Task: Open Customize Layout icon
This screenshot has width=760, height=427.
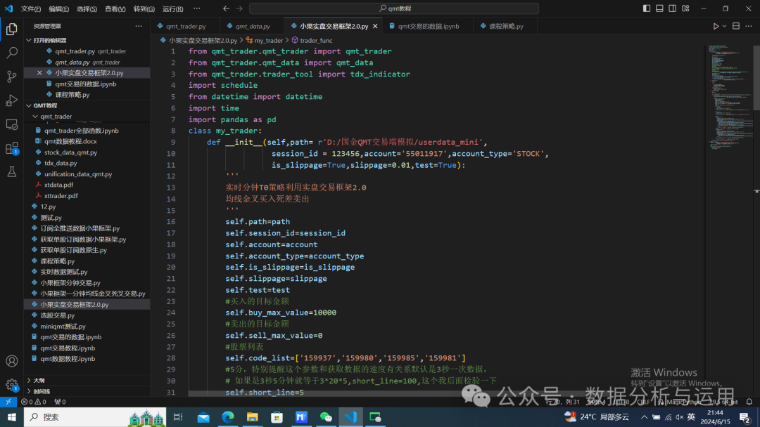Action: click(685, 8)
